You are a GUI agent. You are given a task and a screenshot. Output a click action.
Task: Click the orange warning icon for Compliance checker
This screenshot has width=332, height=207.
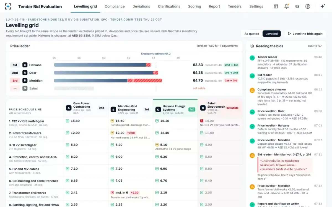pyautogui.click(x=252, y=90)
